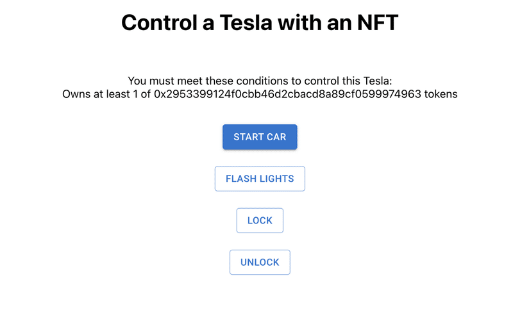Start the Tesla using the blue filled button
The image size is (513, 317).
click(260, 137)
